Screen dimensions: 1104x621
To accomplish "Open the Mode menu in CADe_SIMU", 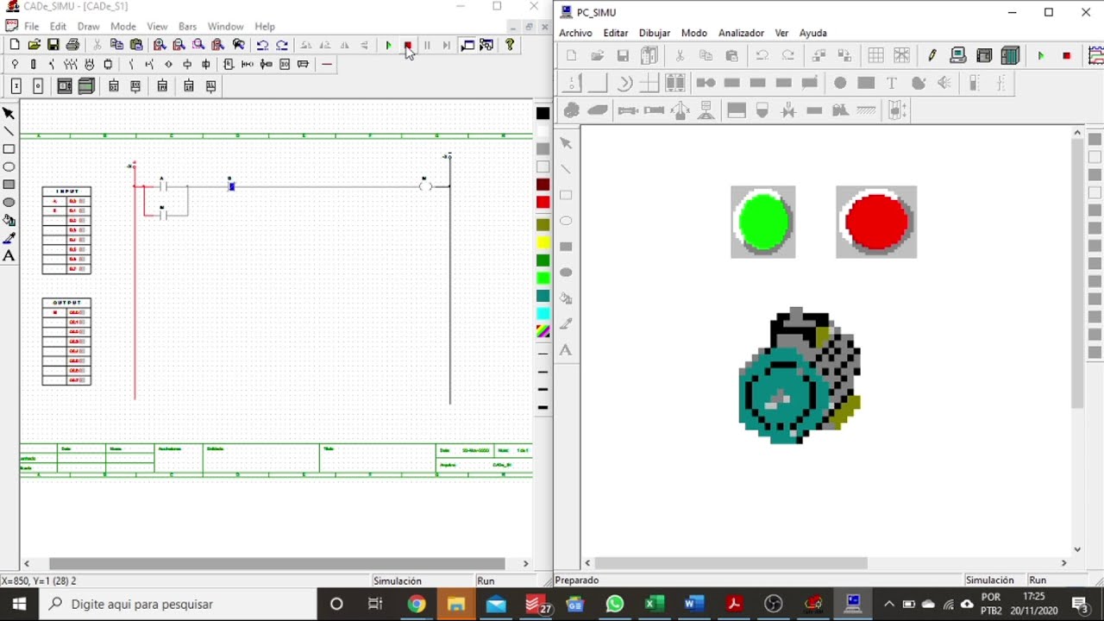I will (x=123, y=27).
